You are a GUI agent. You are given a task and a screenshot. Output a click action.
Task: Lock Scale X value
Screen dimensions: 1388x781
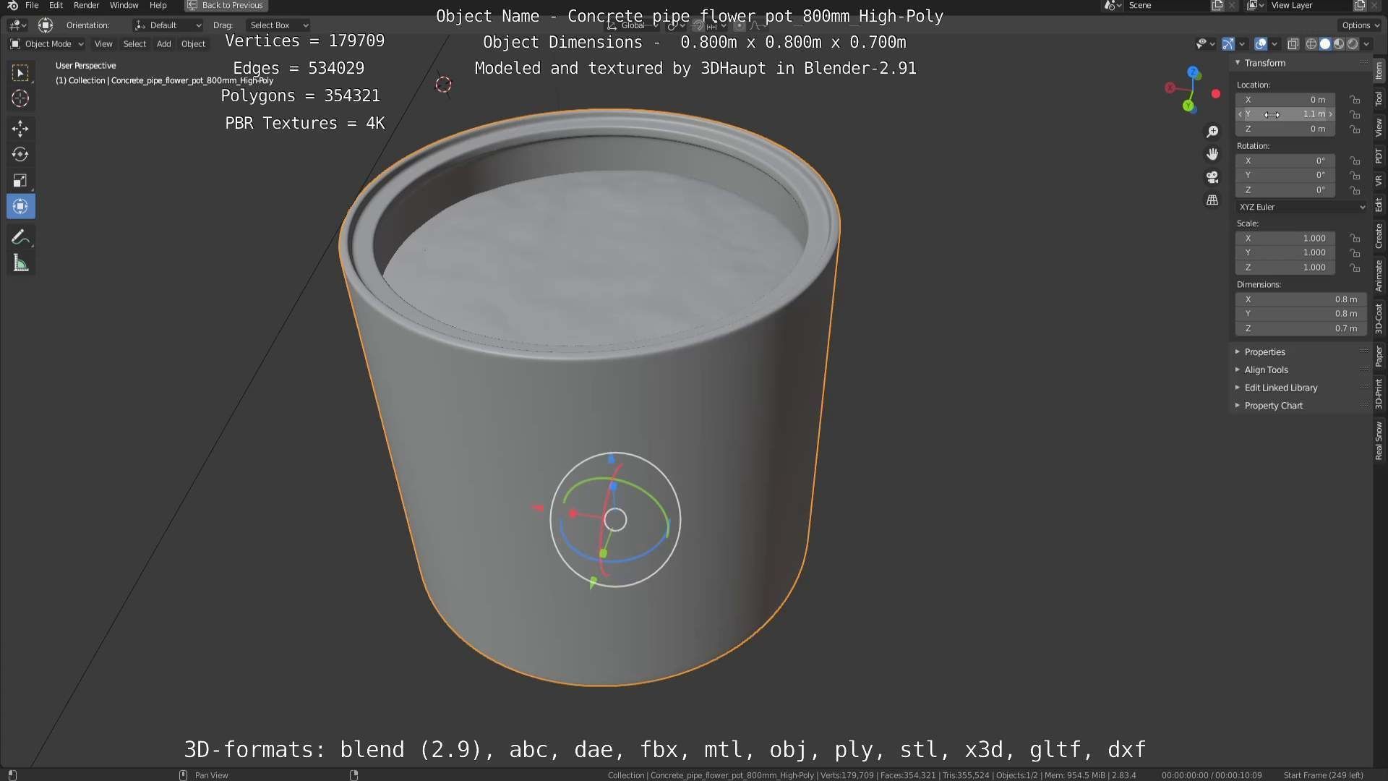pyautogui.click(x=1355, y=239)
